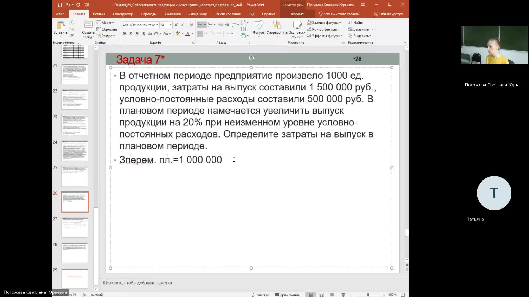The height and width of the screenshot is (297, 529).
Task: Start slideshow from the status bar icon
Action: pyautogui.click(x=343, y=295)
